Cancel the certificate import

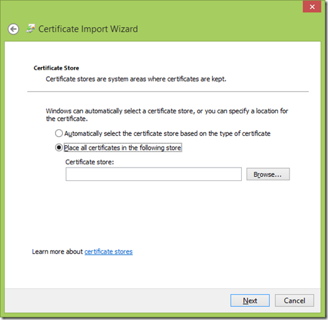[294, 301]
